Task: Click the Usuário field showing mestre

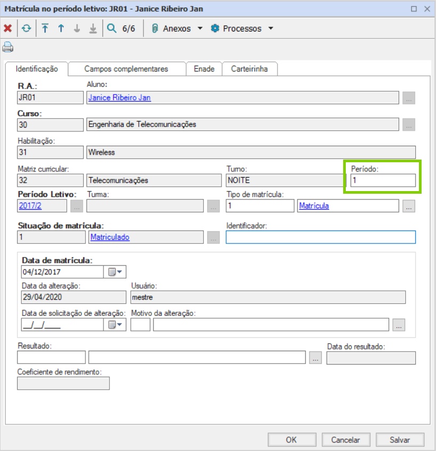Action: coord(268,297)
